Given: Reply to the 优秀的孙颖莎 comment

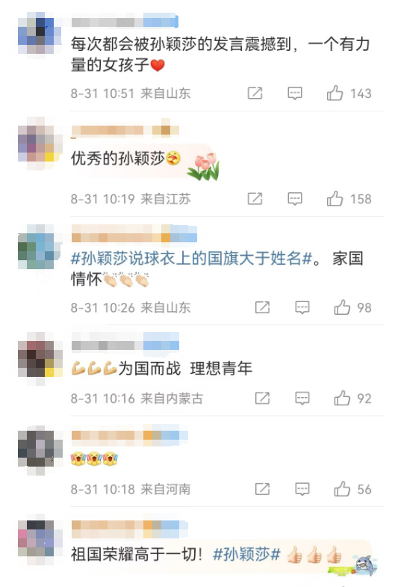Looking at the screenshot, I should click(295, 199).
